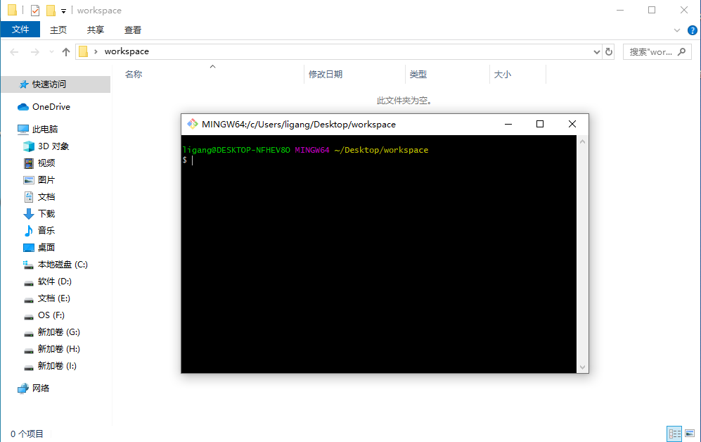Select 本地磁盘 (C:) drive
Viewport: 701px width, 442px height.
coord(56,265)
